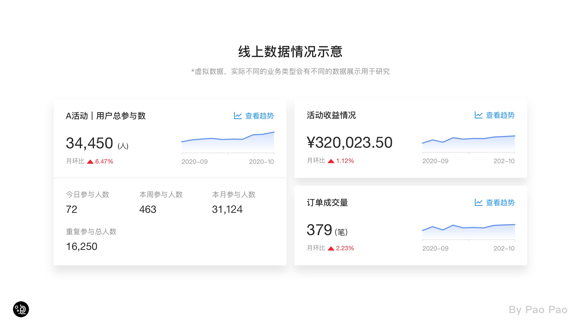Click red up-arrow beside 6.47%
The width and height of the screenshot is (581, 327).
(90, 162)
